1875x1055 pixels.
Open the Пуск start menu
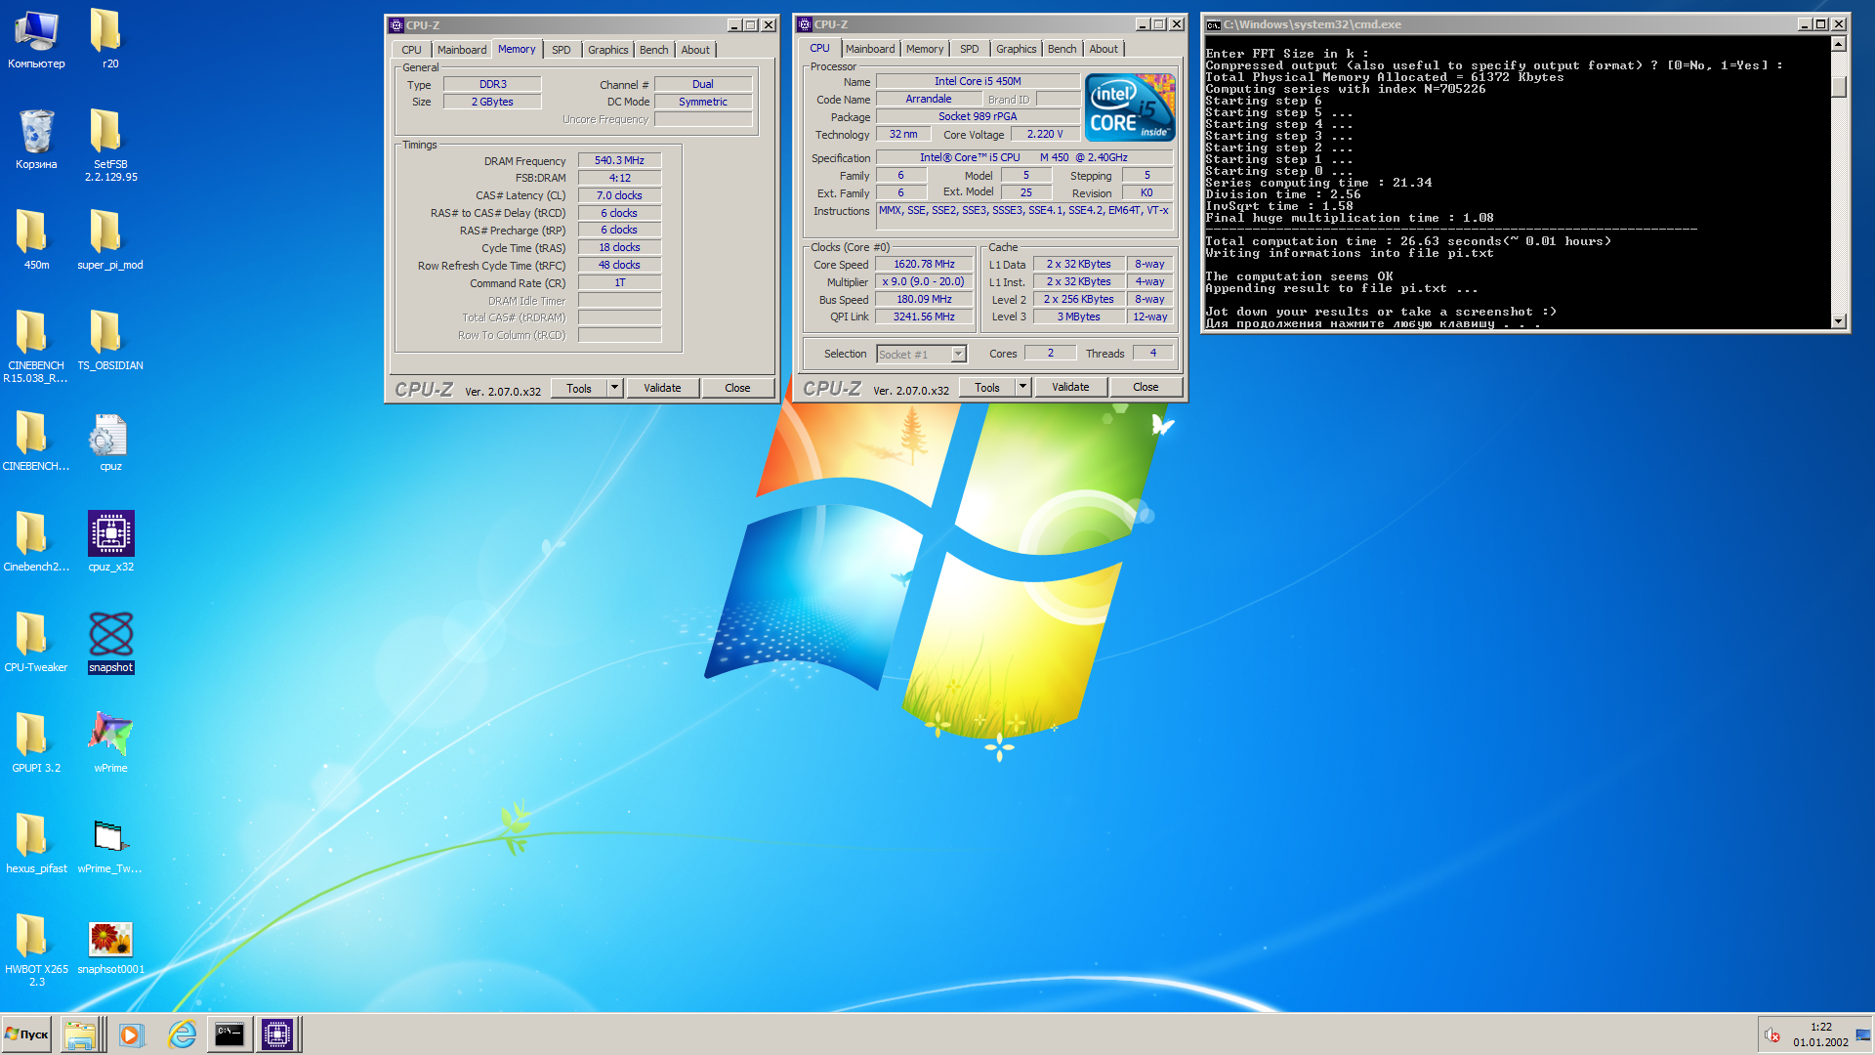coord(27,1034)
